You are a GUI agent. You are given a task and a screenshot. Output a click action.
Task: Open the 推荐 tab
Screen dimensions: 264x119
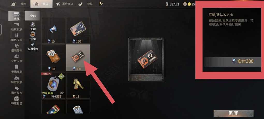point(19,4)
